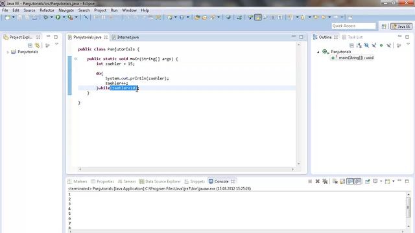Toggle Scroll Lock in the Console toolbar
The height and width of the screenshot is (233, 415).
(342, 181)
